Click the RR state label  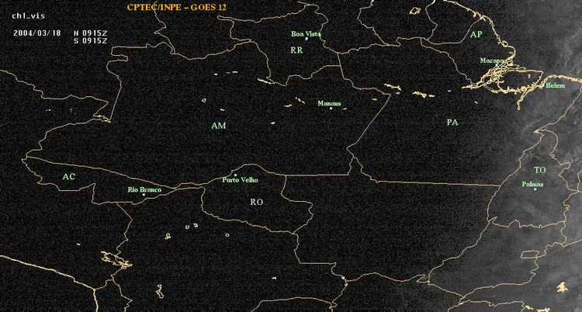pos(296,50)
